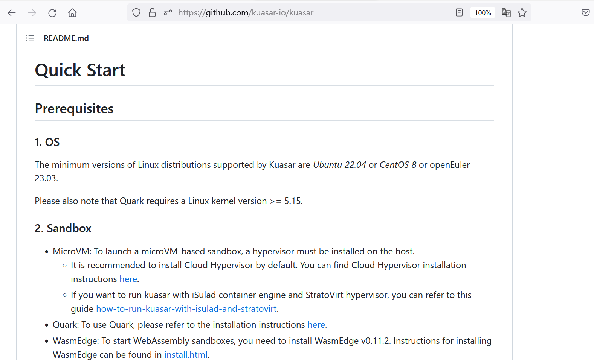Image resolution: width=594 pixels, height=360 pixels.
Task: Open the Quark installation "here" link
Action: (316, 325)
